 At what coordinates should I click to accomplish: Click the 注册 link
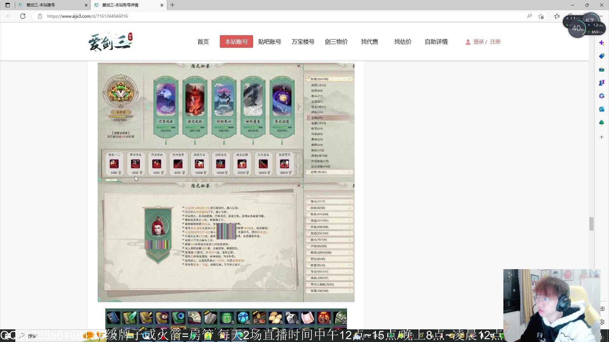(495, 42)
